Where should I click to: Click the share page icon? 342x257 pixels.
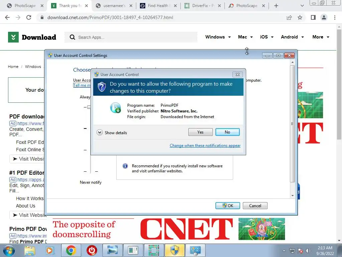coord(289,17)
